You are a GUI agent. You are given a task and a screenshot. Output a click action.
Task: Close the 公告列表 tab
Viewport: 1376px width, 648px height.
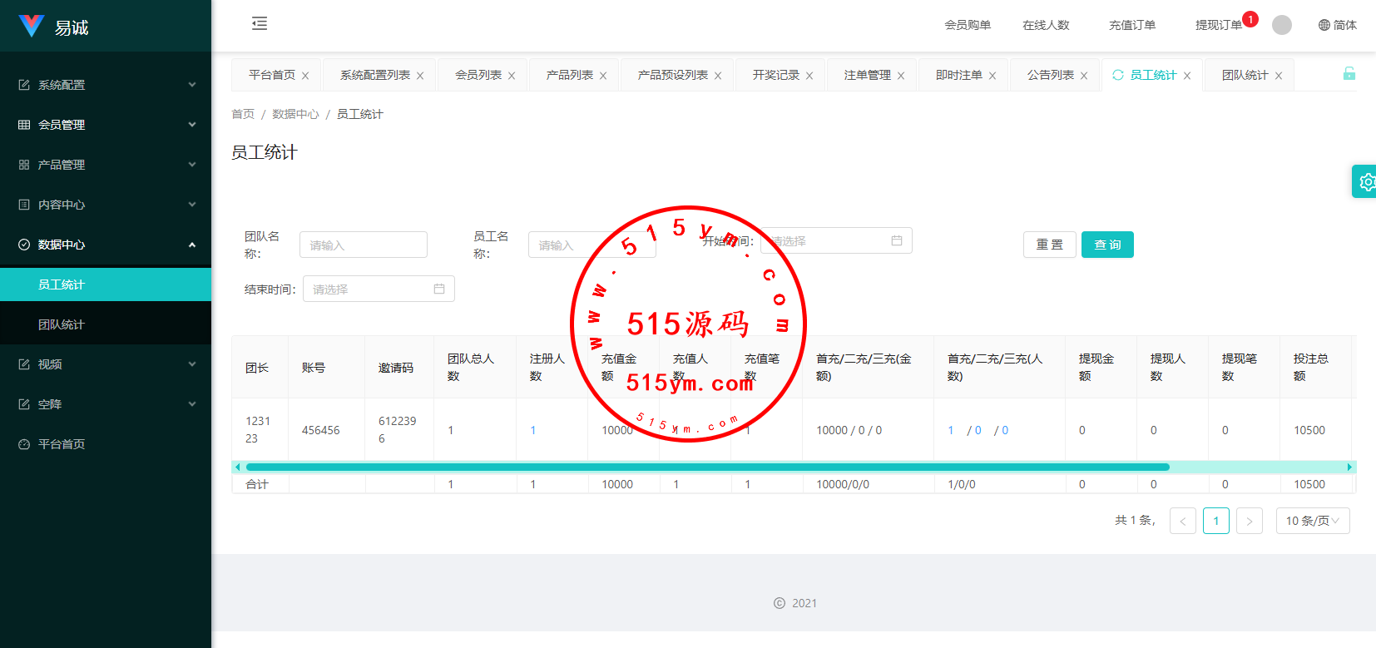tap(1084, 76)
